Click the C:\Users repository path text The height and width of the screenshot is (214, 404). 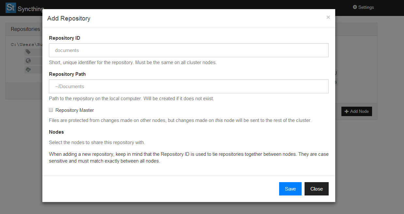27,45
